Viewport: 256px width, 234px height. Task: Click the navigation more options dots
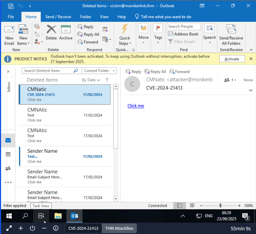pos(8,182)
